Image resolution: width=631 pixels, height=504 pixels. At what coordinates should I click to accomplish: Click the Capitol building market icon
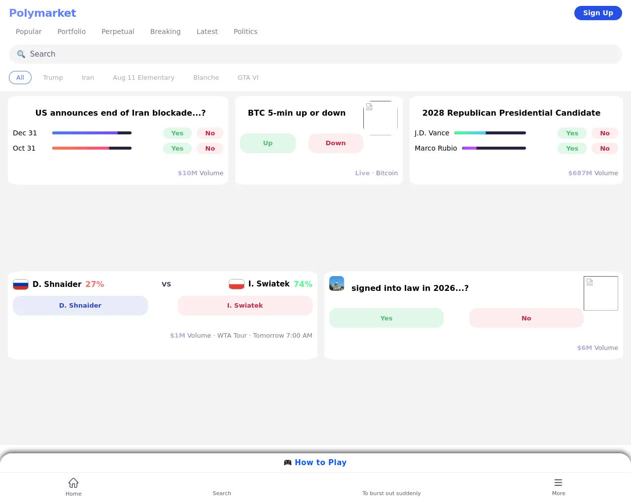337,283
